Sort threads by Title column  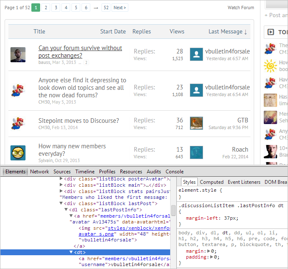click(x=39, y=32)
